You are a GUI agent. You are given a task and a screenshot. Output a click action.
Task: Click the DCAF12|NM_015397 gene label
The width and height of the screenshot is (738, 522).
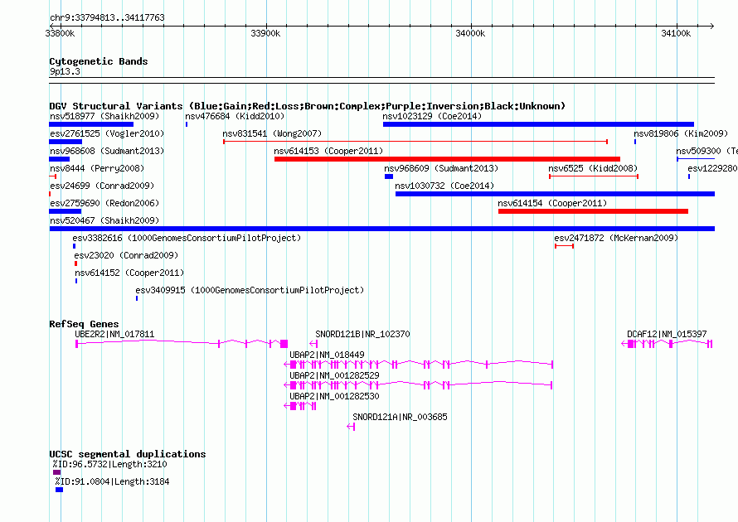pyautogui.click(x=667, y=335)
